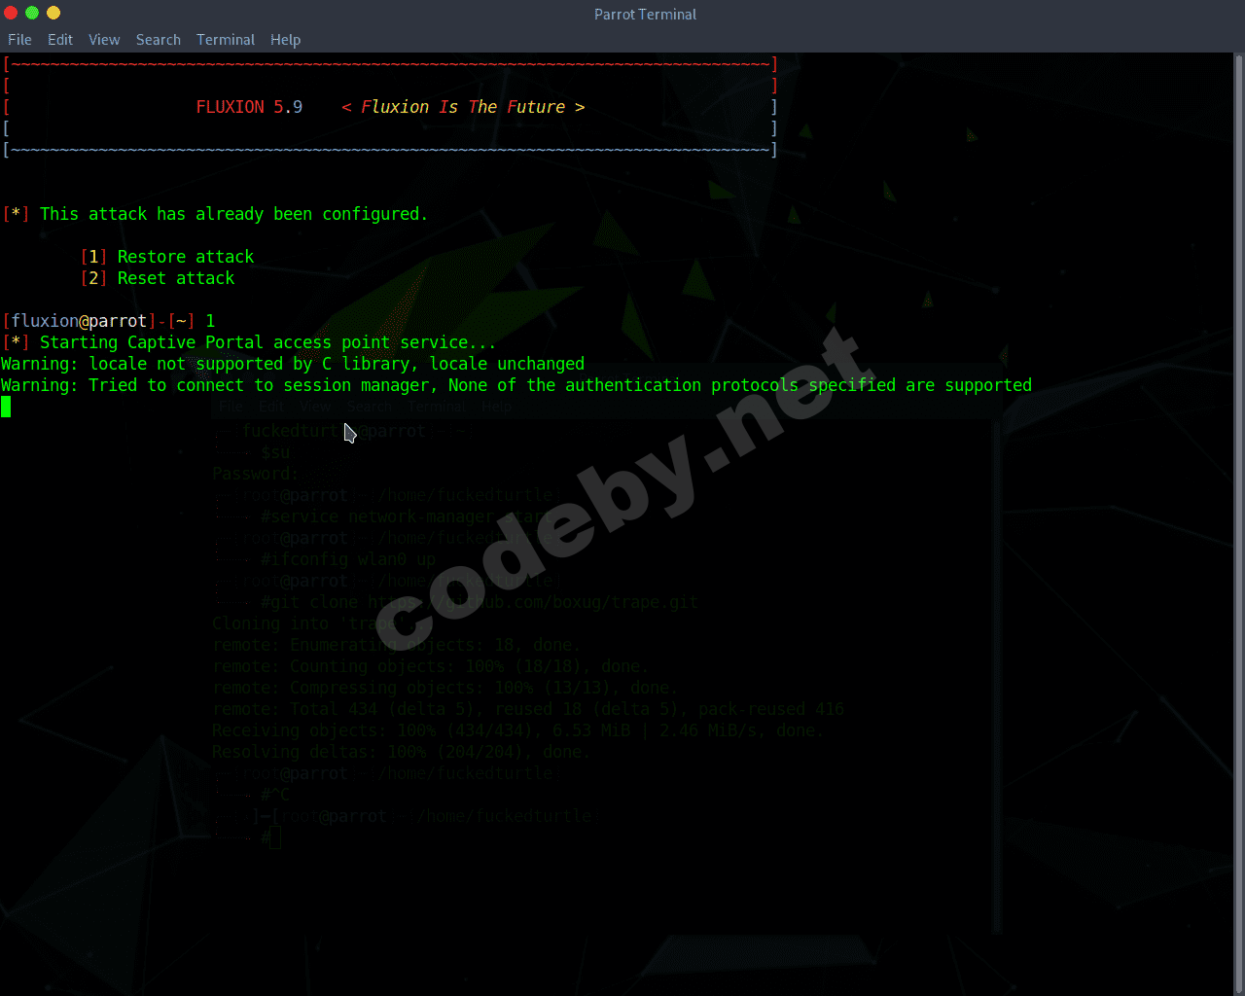Click the background terminal's Help menu
The width and height of the screenshot is (1245, 996).
point(496,407)
